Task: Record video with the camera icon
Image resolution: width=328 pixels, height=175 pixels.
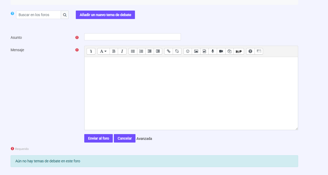Action: point(221,51)
